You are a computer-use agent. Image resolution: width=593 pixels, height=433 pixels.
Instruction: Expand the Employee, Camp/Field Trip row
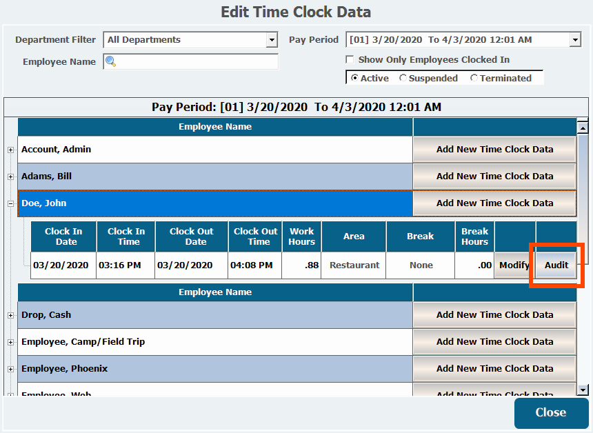(x=10, y=342)
